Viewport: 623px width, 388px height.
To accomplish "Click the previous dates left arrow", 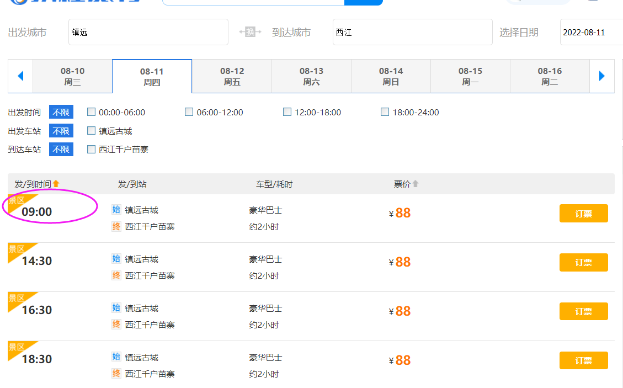I will [21, 76].
